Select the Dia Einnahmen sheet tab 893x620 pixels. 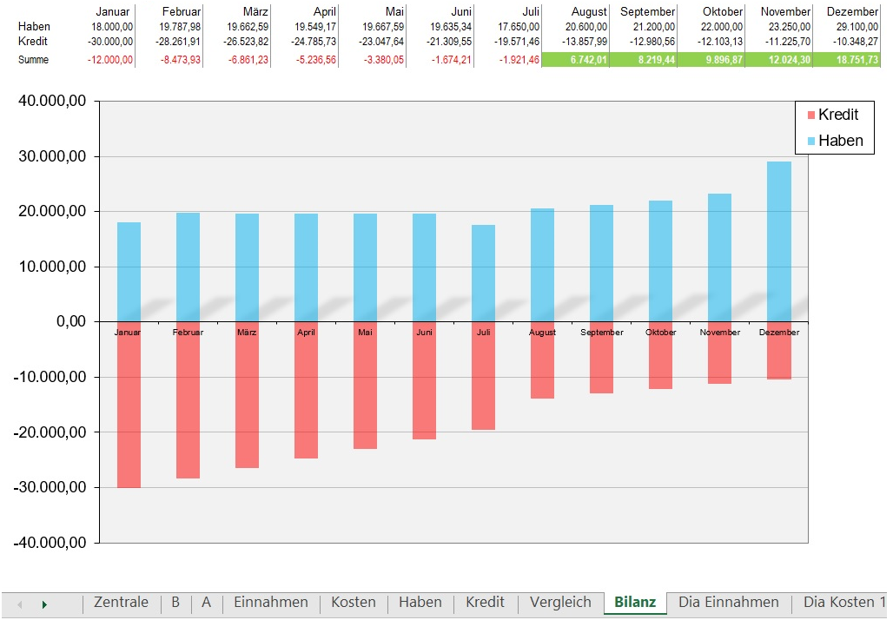point(729,602)
